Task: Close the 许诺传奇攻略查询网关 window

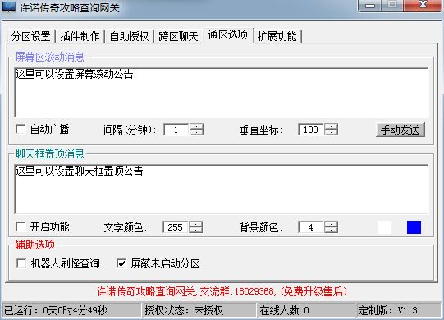Action: point(423,6)
